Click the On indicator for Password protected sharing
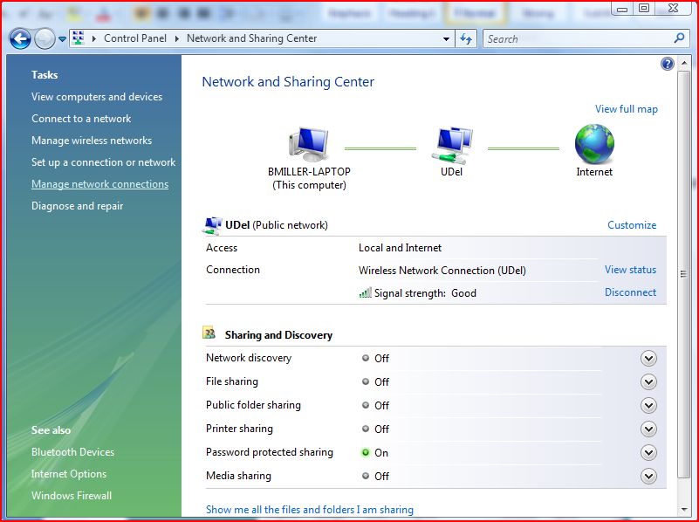This screenshot has width=699, height=522. 367,452
